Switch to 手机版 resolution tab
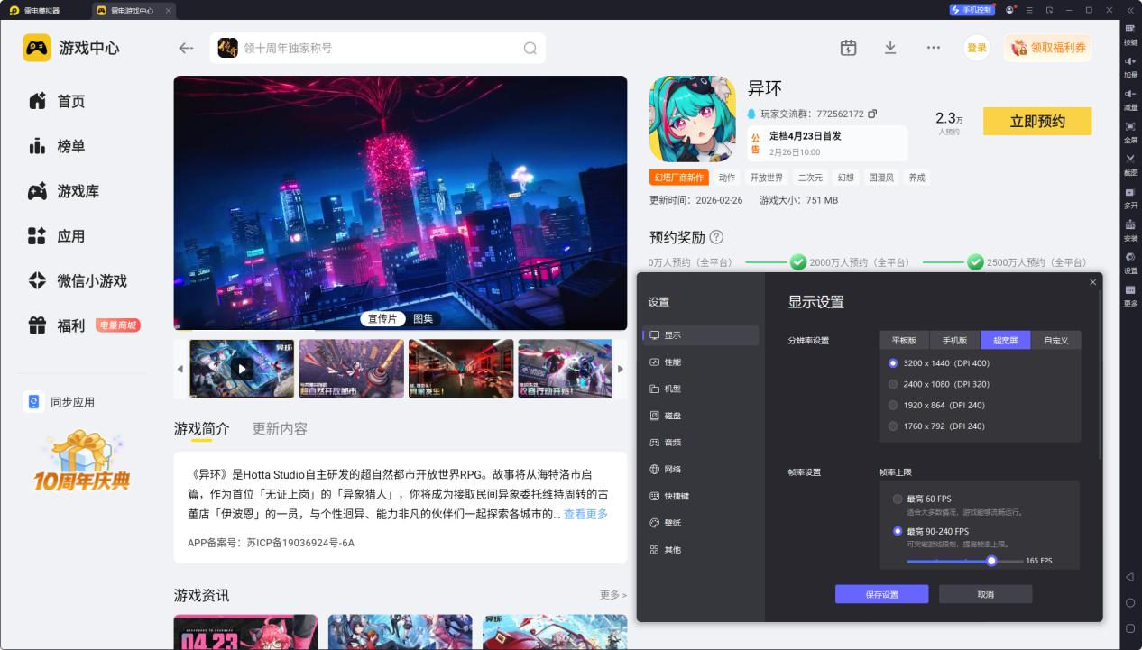Screen dimensions: 1142x650 955,340
